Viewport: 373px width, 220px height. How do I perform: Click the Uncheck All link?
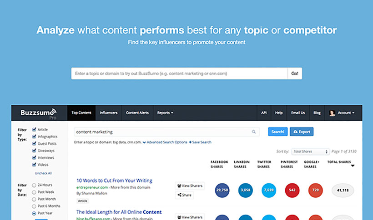click(x=43, y=173)
